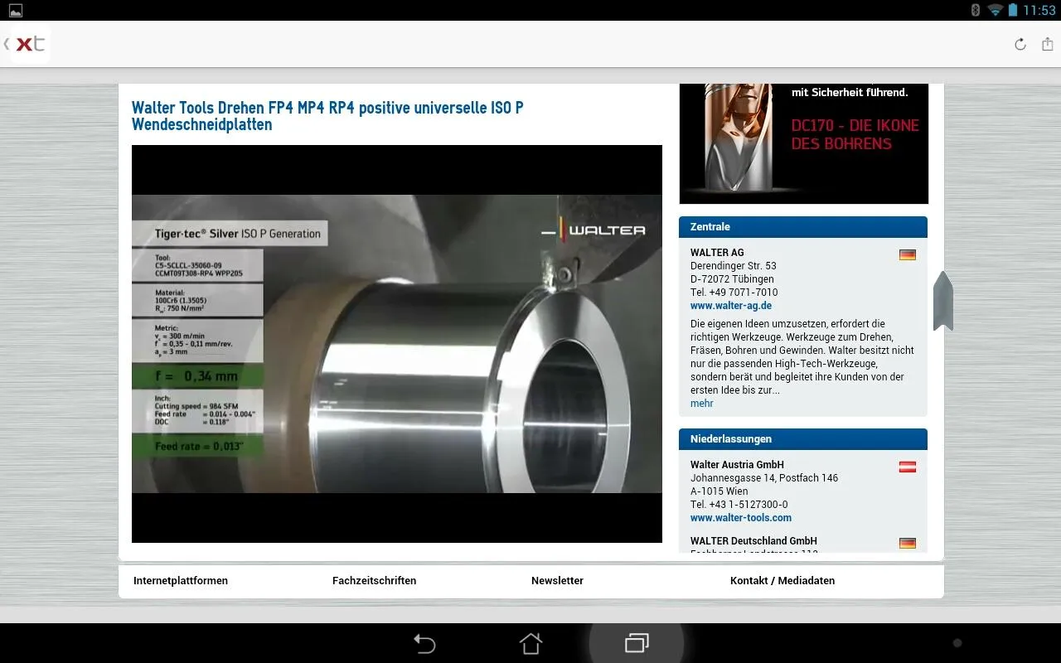Image resolution: width=1061 pixels, height=663 pixels.
Task: Open the Fachzeitschriften menu item
Action: (x=375, y=581)
